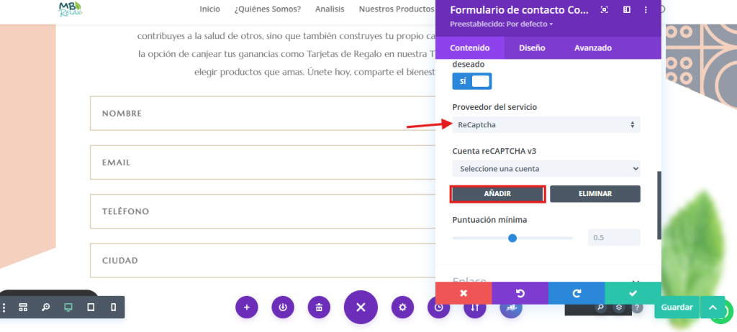
Task: Open the Analisis menu item
Action: pyautogui.click(x=330, y=9)
